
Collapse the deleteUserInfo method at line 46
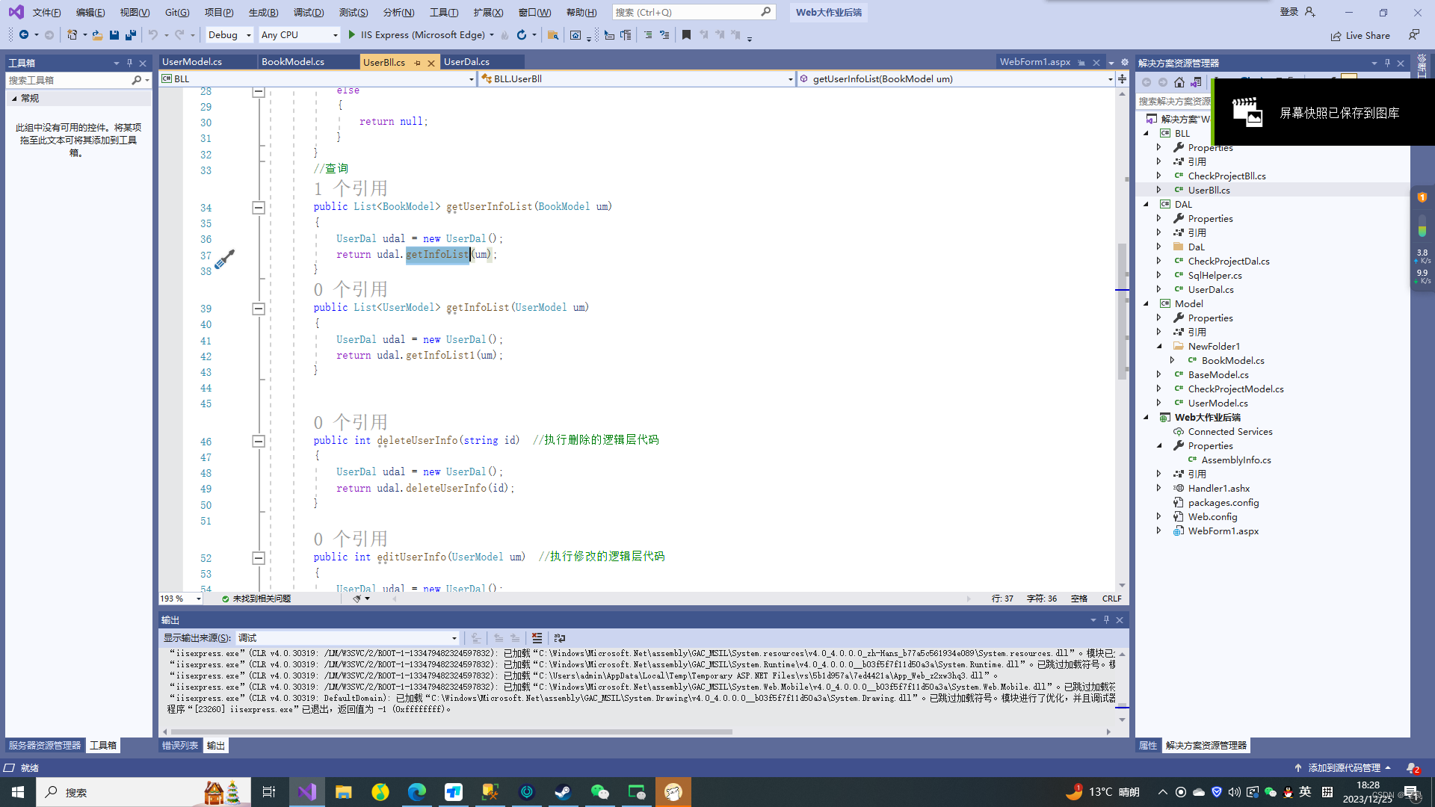pos(259,442)
